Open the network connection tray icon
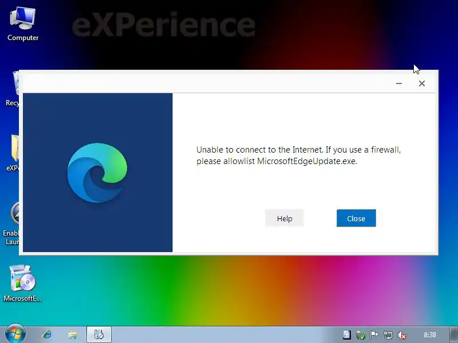Viewport: 458px width, 343px height. click(x=388, y=335)
